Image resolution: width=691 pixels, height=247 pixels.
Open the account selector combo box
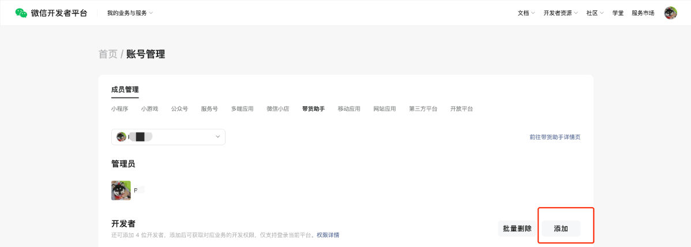(168, 137)
